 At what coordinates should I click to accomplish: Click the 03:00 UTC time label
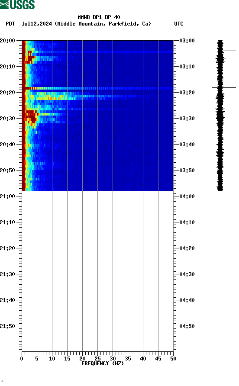187,41
